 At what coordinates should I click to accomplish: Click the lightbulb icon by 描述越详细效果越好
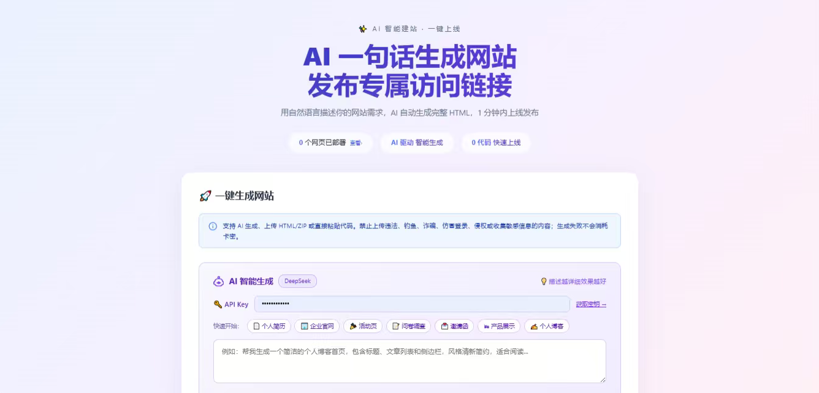pos(543,282)
